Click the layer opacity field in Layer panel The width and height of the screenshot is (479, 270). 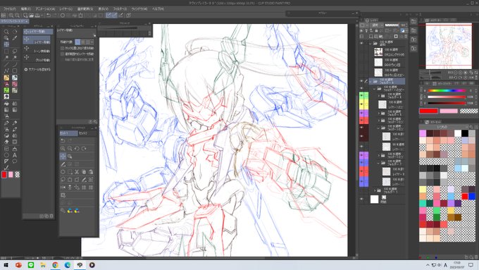403,25
